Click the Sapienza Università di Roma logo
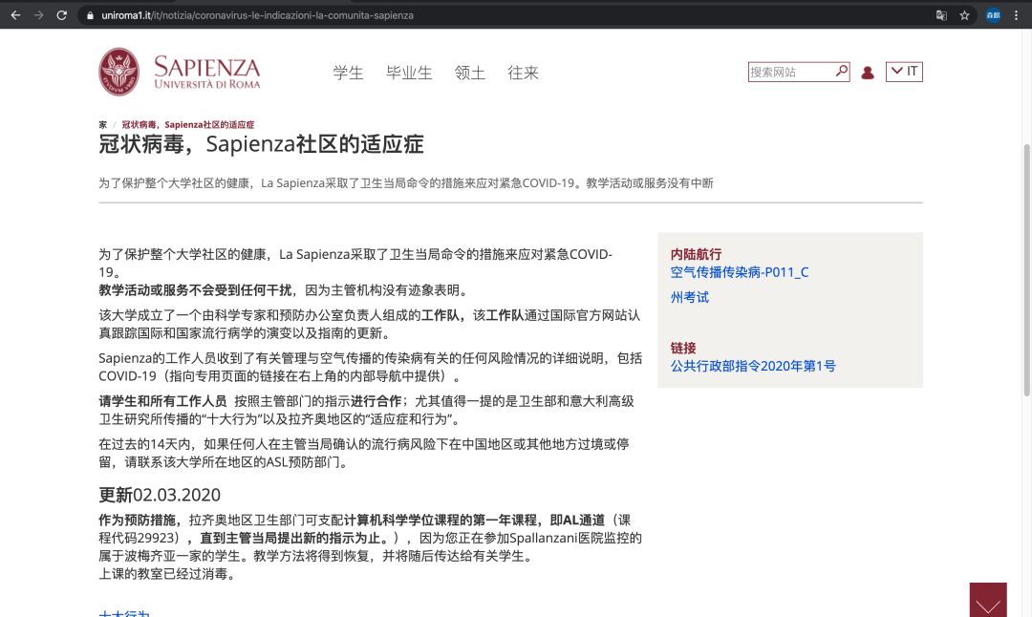The width and height of the screenshot is (1032, 617). tap(180, 72)
